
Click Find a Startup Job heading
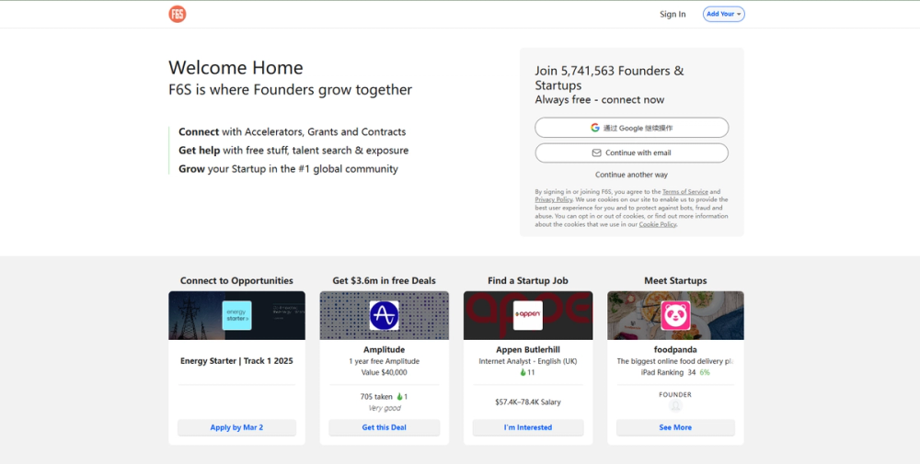click(527, 280)
